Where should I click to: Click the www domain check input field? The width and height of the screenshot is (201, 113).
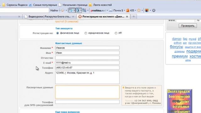[186, 20]
